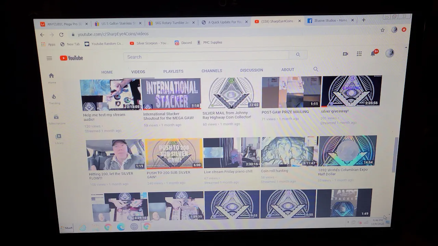Open Help me test my stream audio video
Viewport: 438px width, 246px height.
tap(104, 117)
